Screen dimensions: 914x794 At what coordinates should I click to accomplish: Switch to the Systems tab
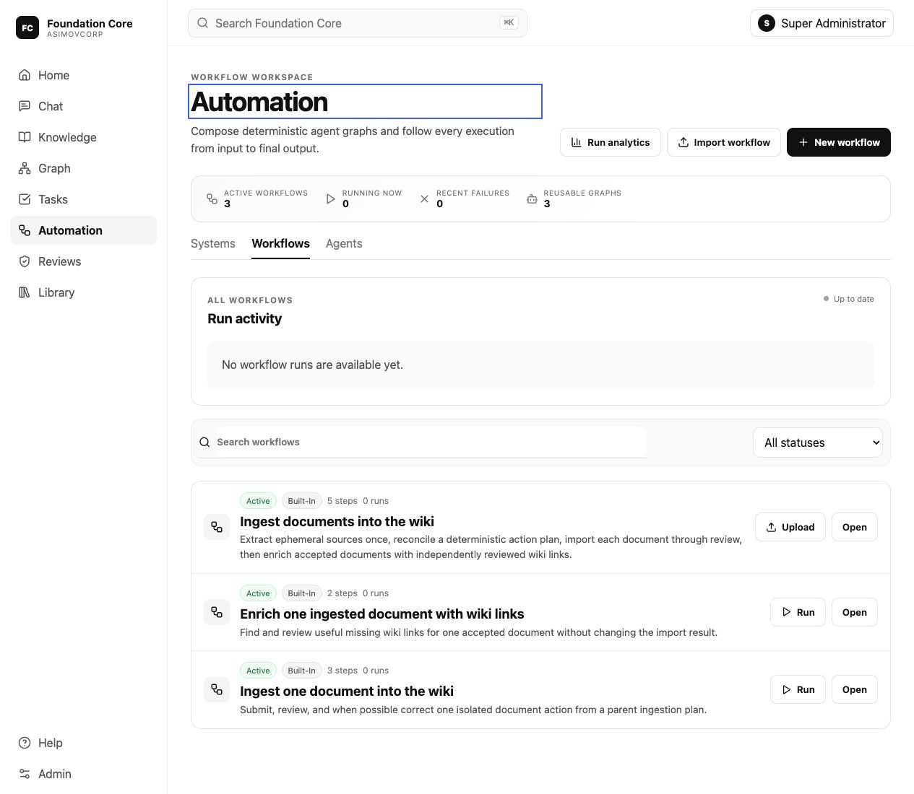click(x=213, y=244)
